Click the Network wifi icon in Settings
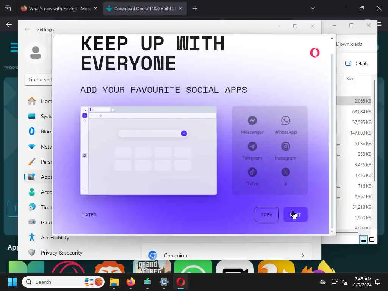The height and width of the screenshot is (291, 388). (x=32, y=147)
